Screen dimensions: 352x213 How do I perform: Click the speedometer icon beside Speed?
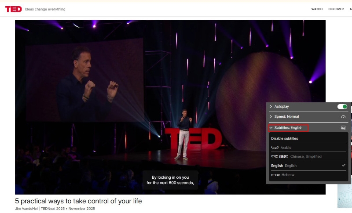point(343,117)
